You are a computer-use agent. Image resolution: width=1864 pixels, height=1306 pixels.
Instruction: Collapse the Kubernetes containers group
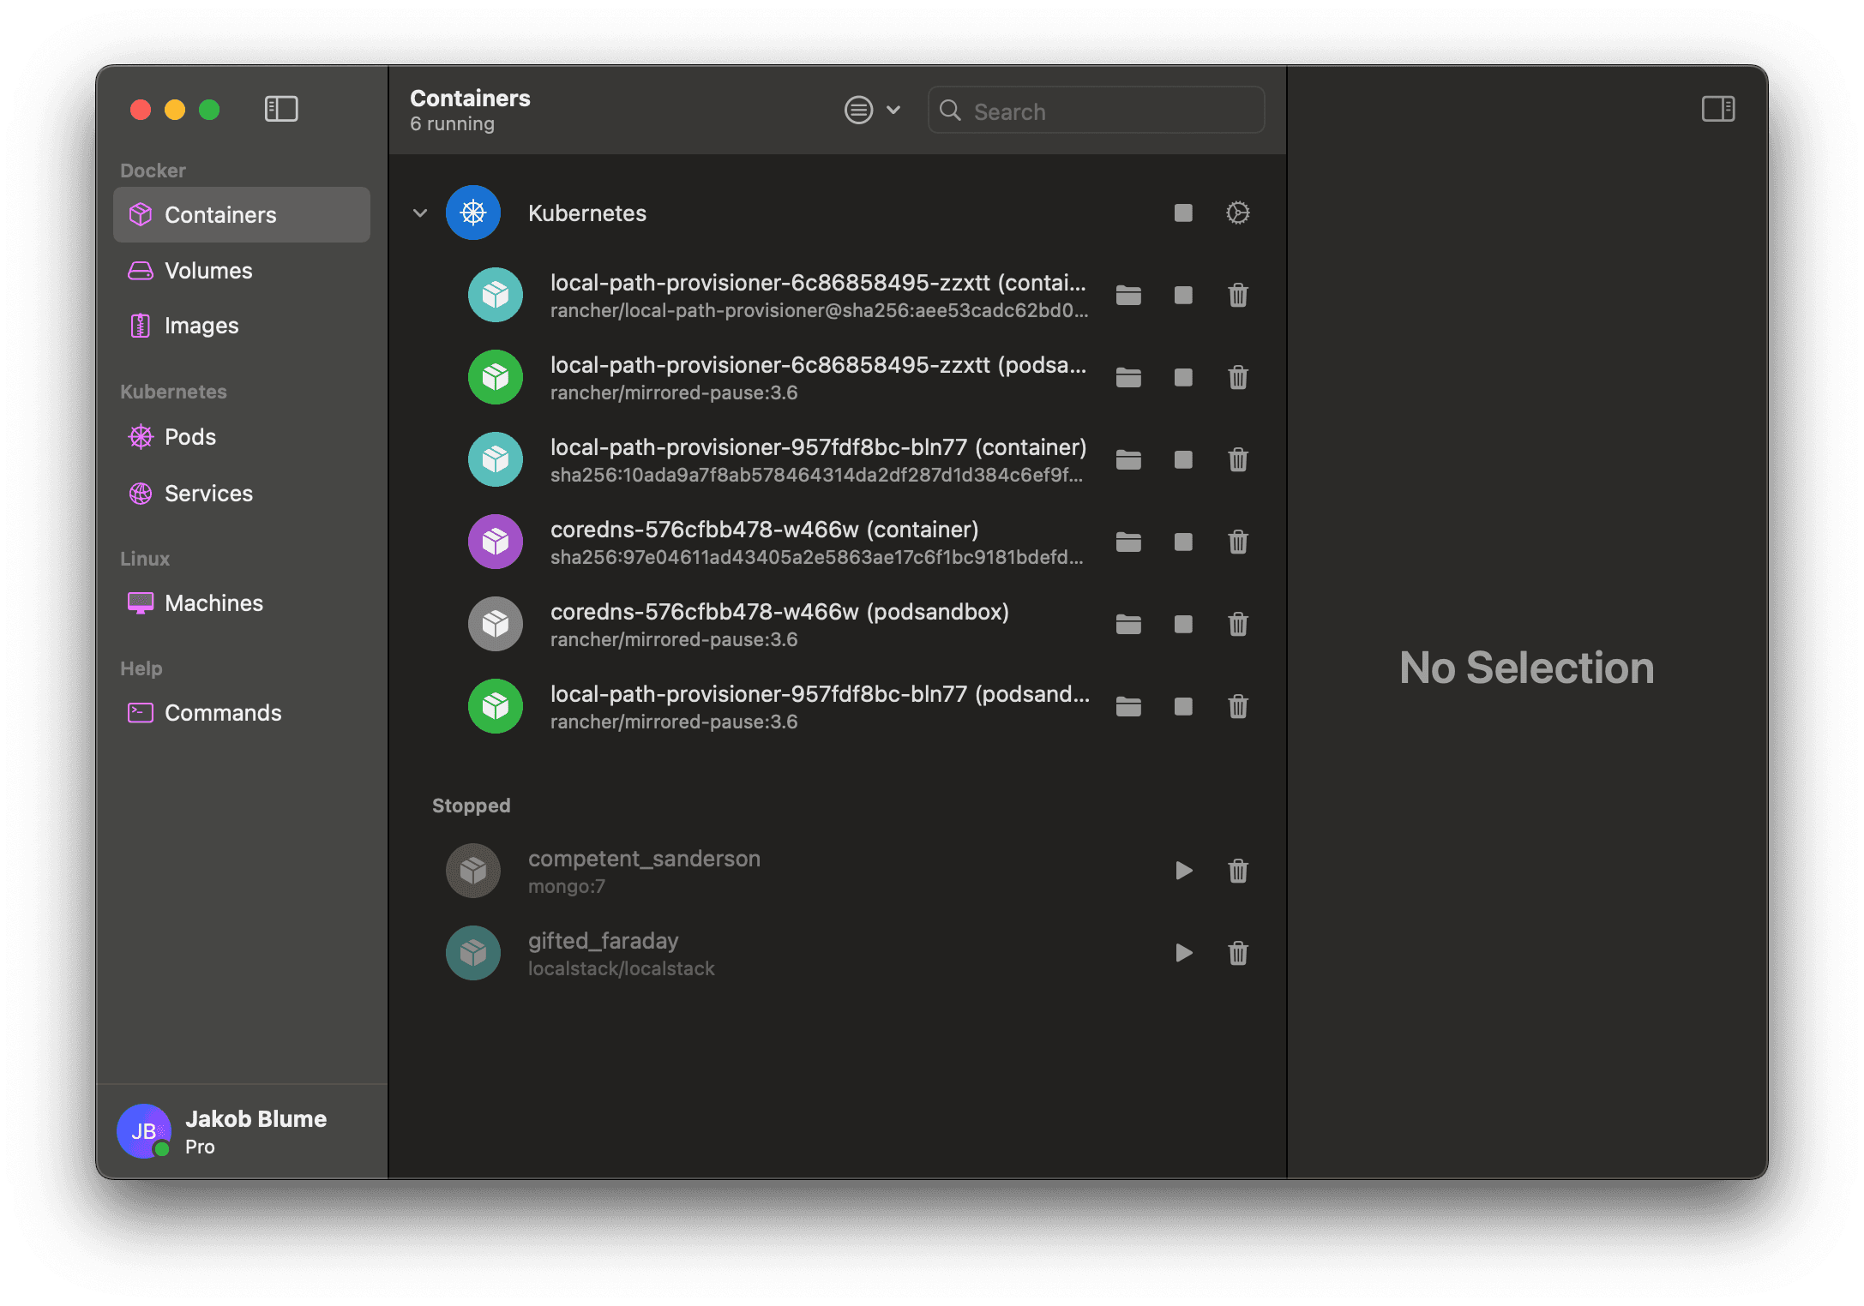click(x=421, y=213)
